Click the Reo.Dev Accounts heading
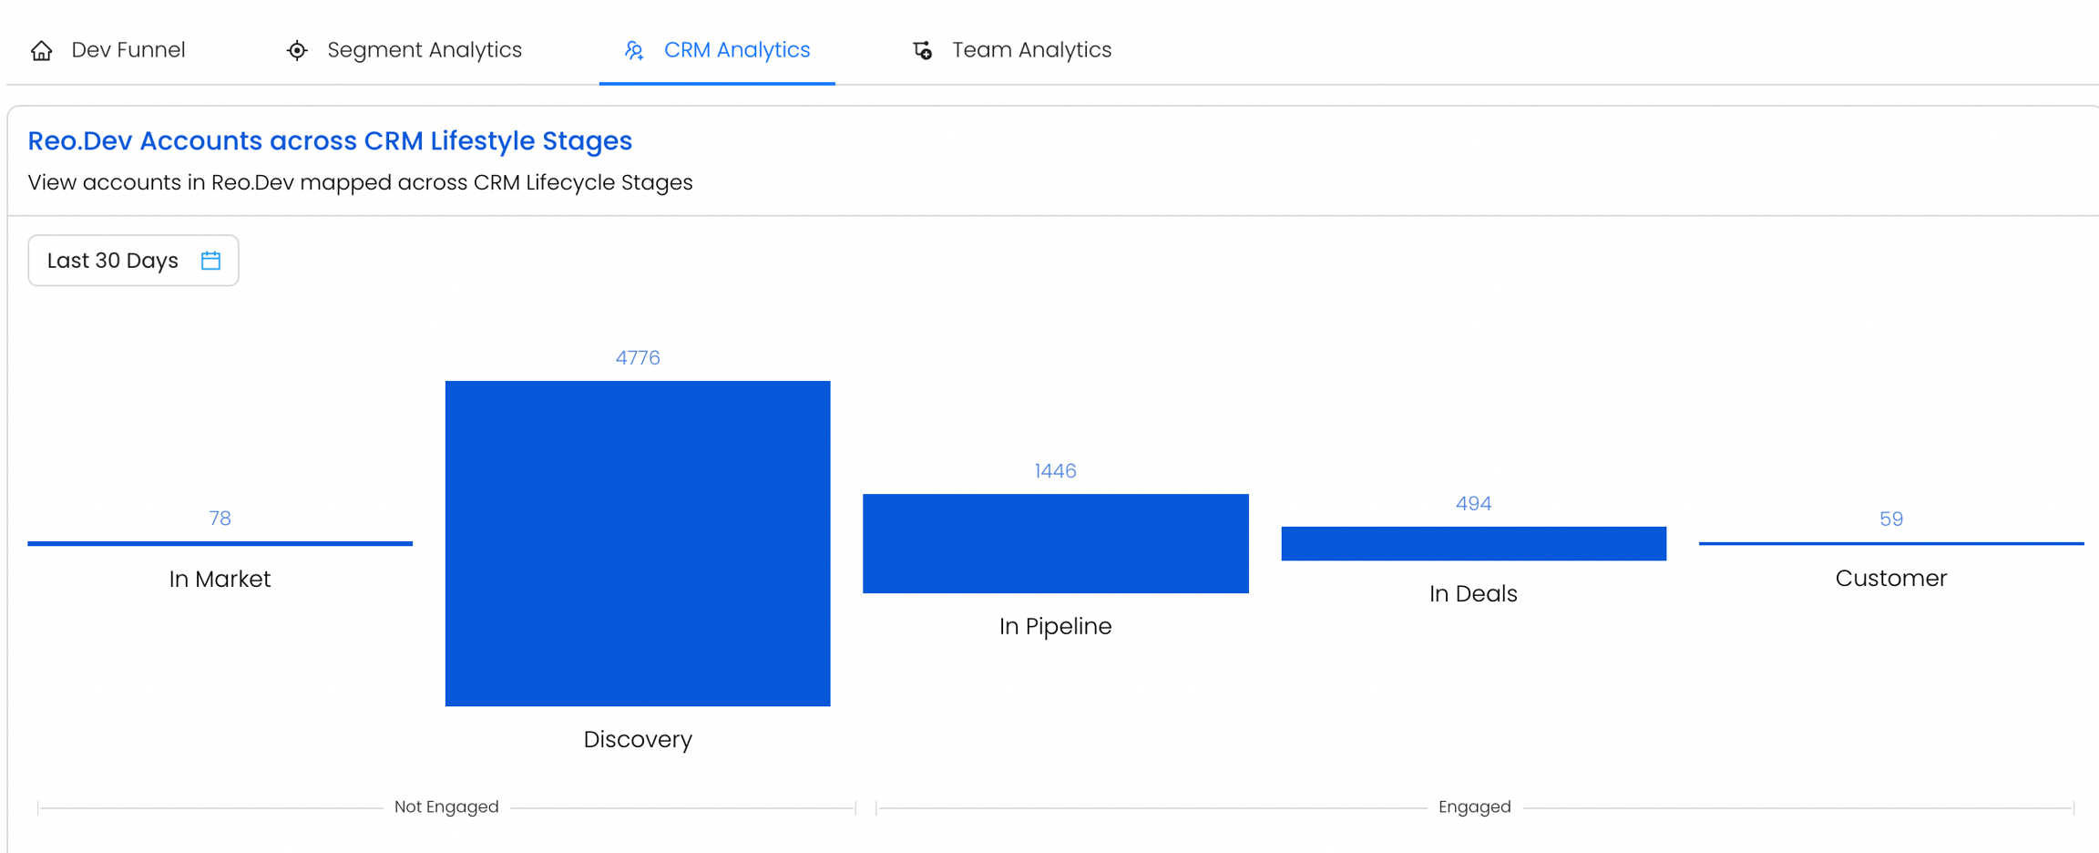The width and height of the screenshot is (2099, 853). [330, 141]
